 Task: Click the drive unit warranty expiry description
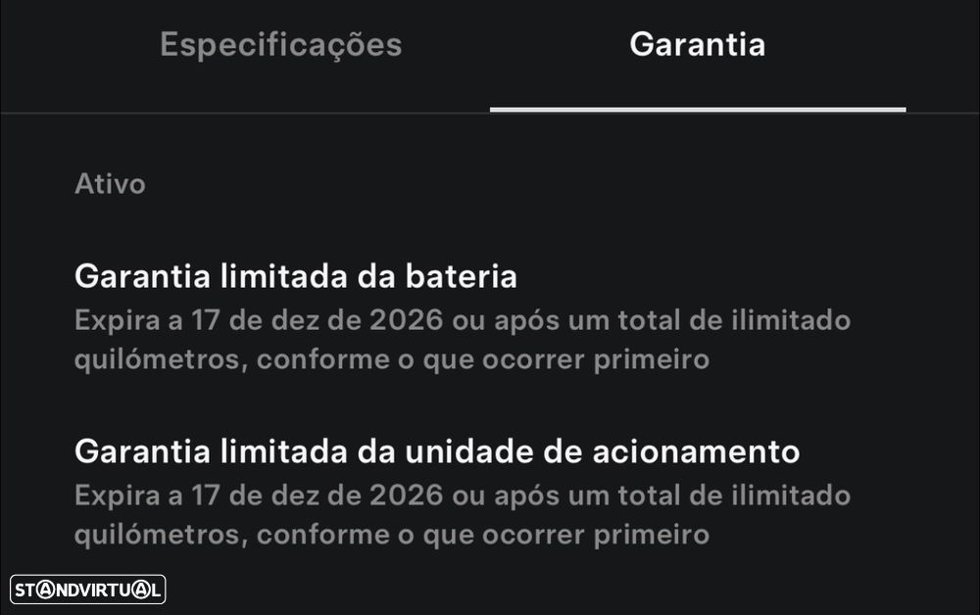pyautogui.click(x=461, y=515)
